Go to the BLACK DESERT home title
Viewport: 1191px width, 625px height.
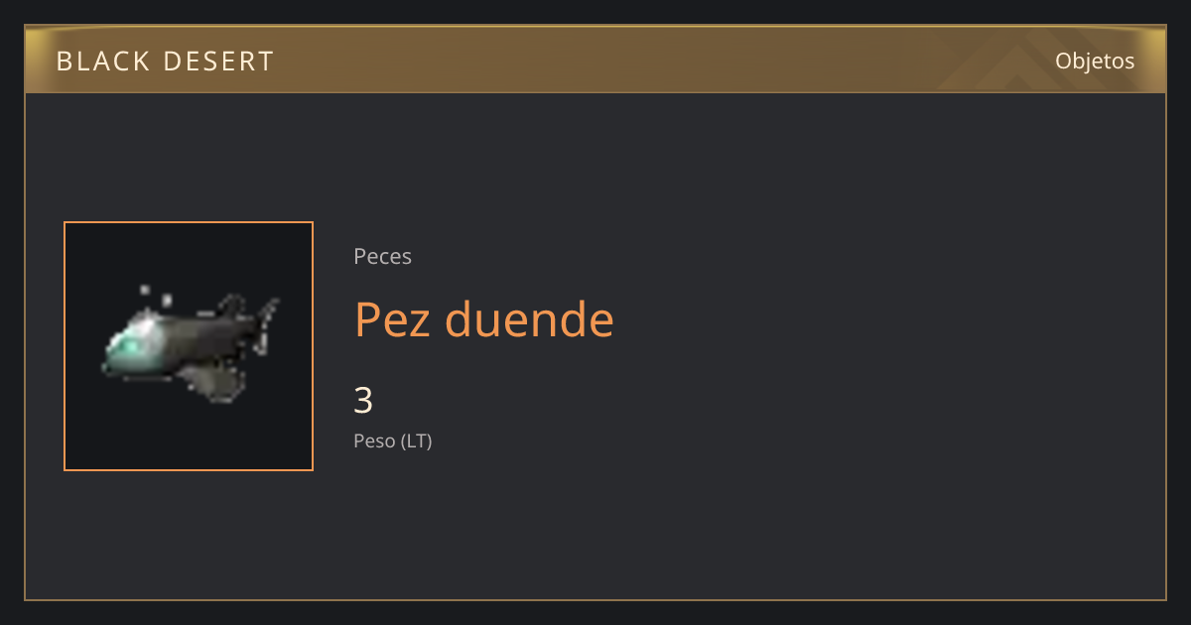click(x=165, y=62)
